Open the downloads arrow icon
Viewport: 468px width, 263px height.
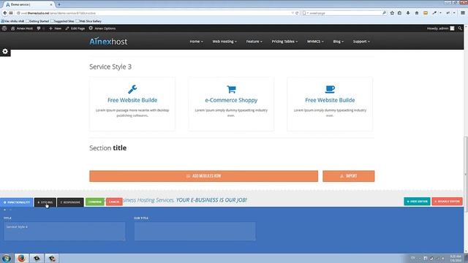408,13
